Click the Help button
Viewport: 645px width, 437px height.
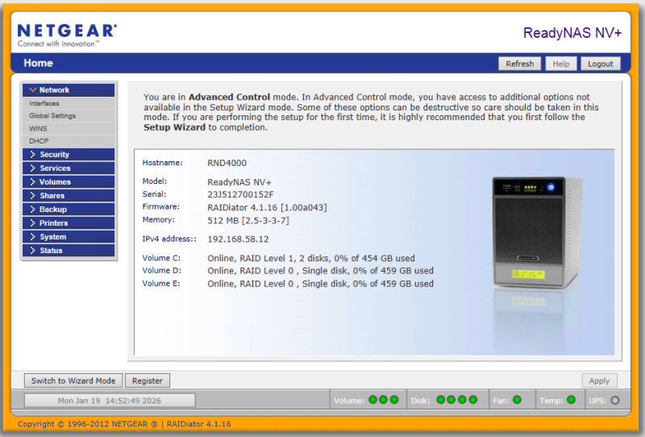click(x=560, y=64)
